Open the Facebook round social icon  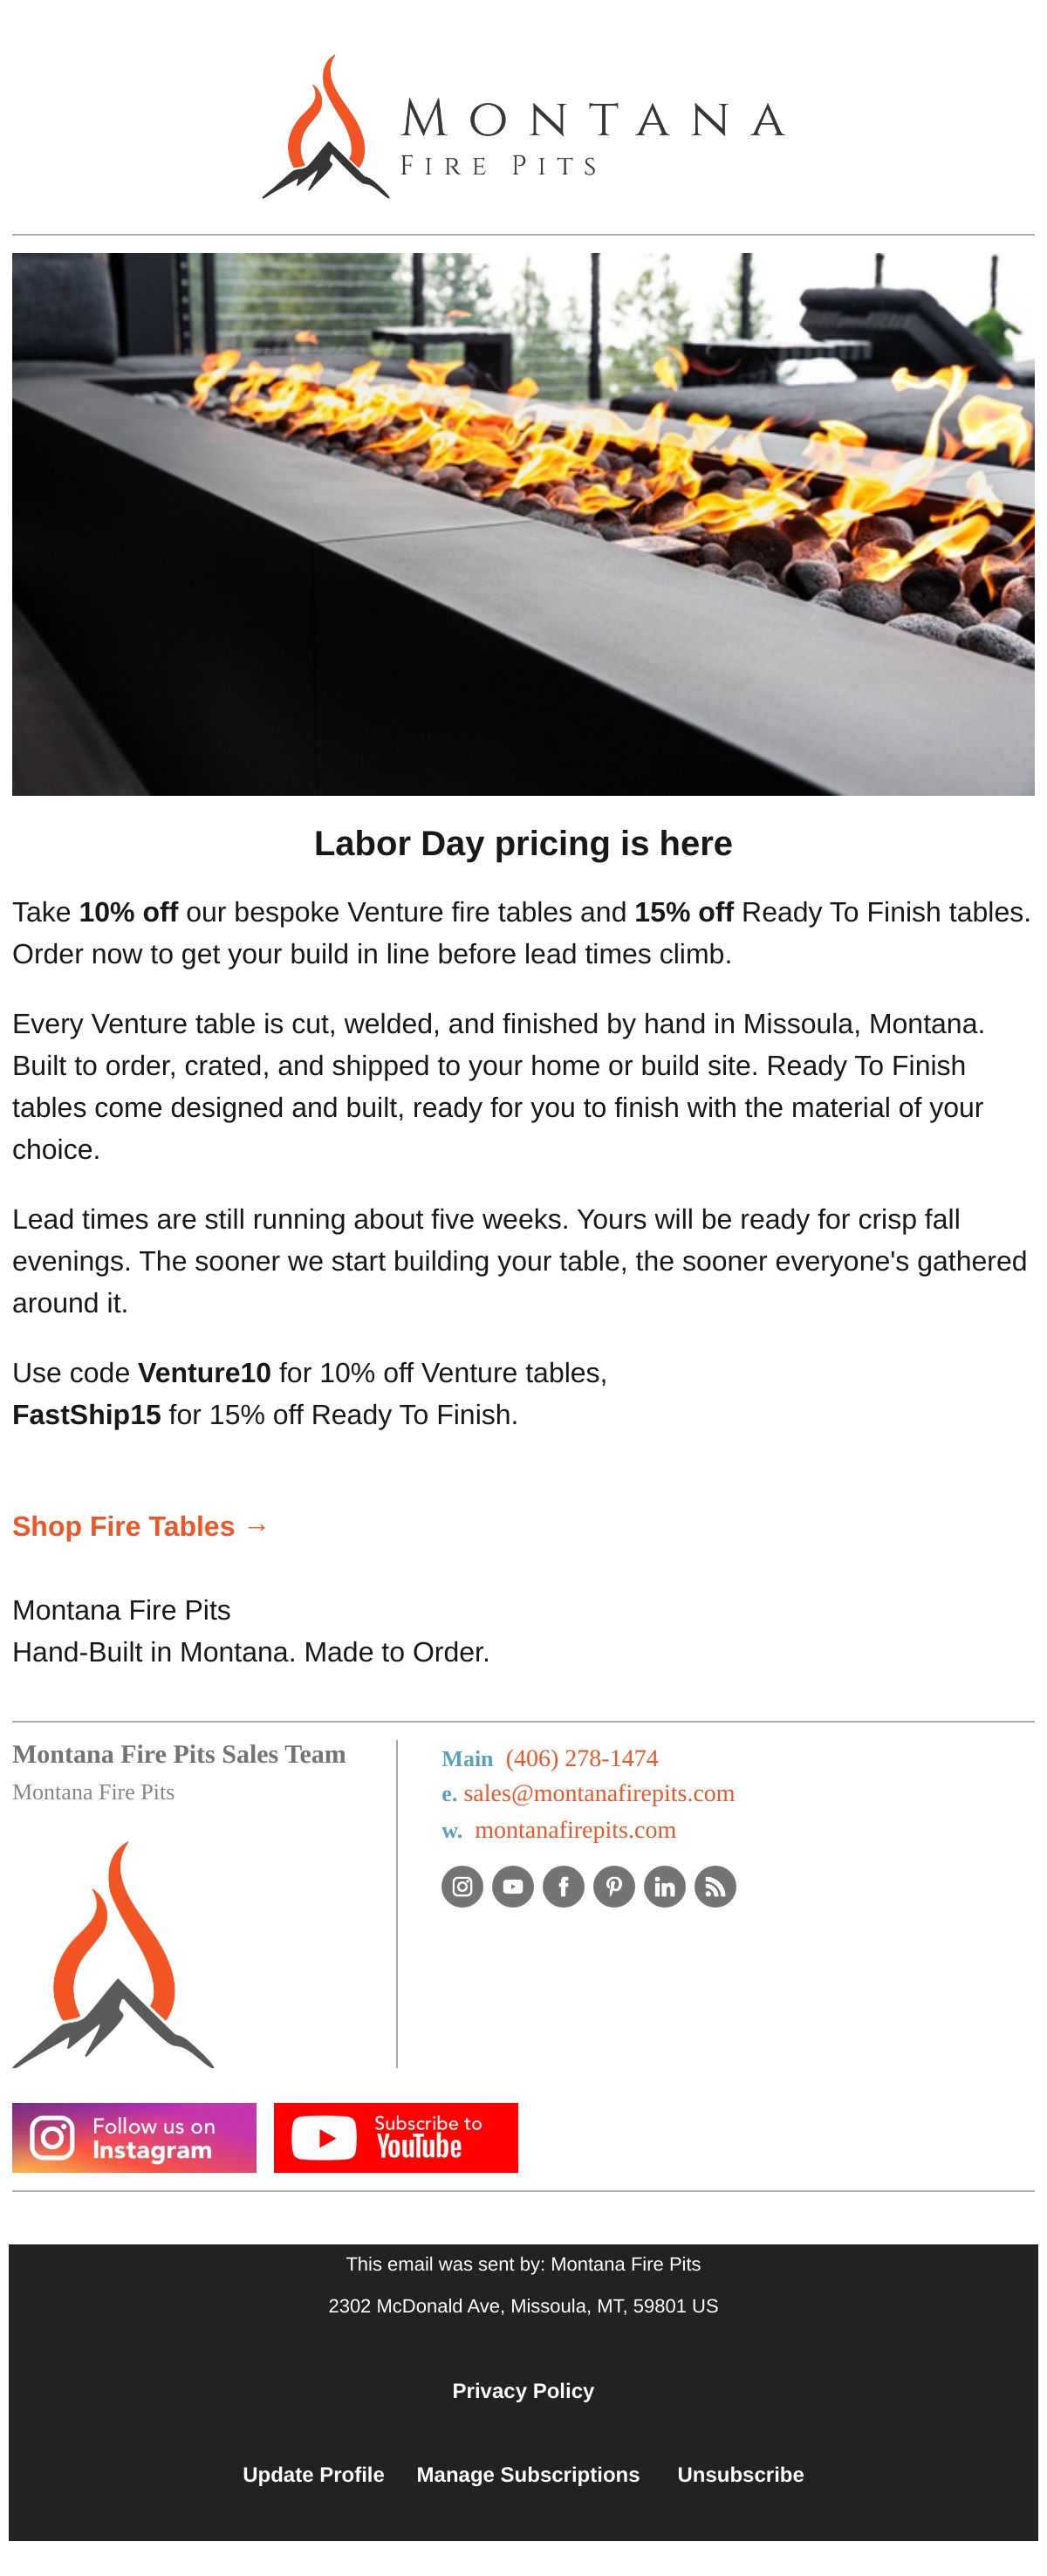point(564,1886)
